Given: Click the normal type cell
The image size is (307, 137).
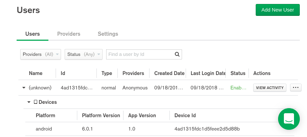Looking at the screenshot, I should [x=109, y=88].
